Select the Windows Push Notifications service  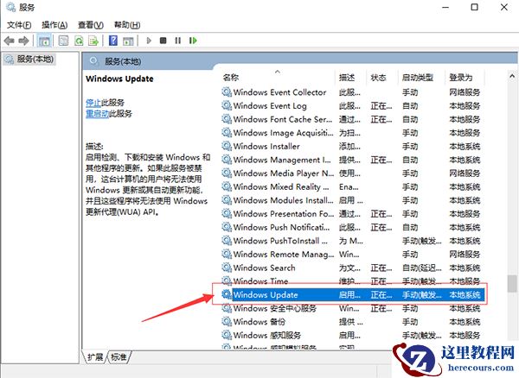click(x=353, y=228)
